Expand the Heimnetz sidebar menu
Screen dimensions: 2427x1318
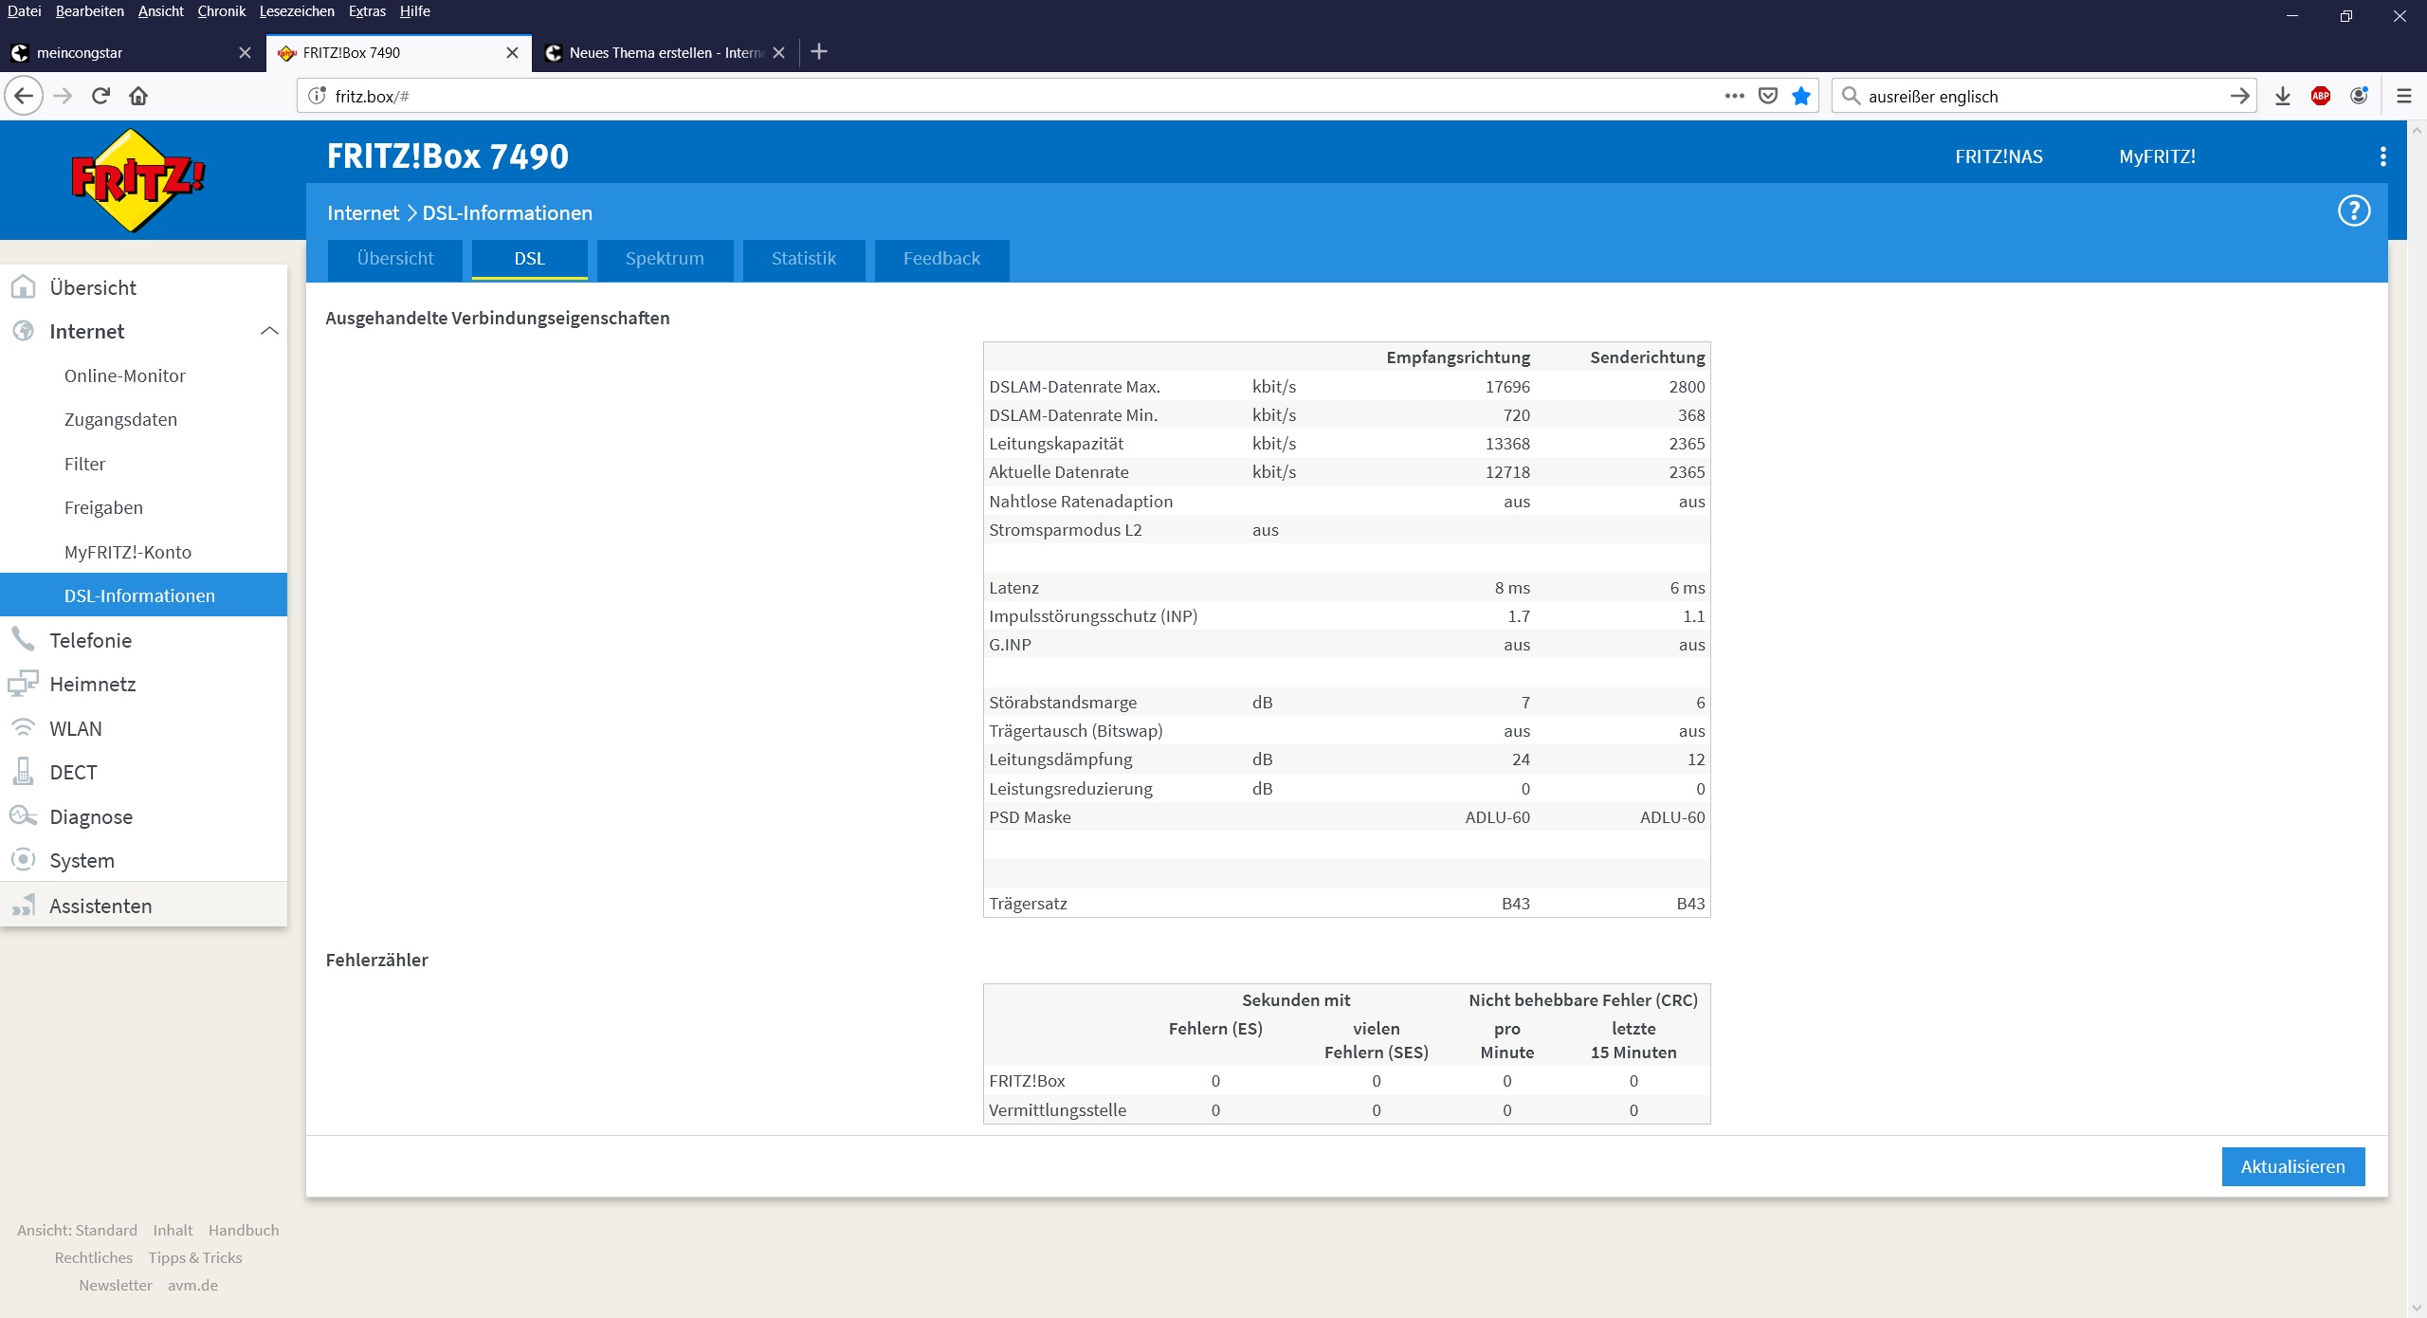[92, 684]
